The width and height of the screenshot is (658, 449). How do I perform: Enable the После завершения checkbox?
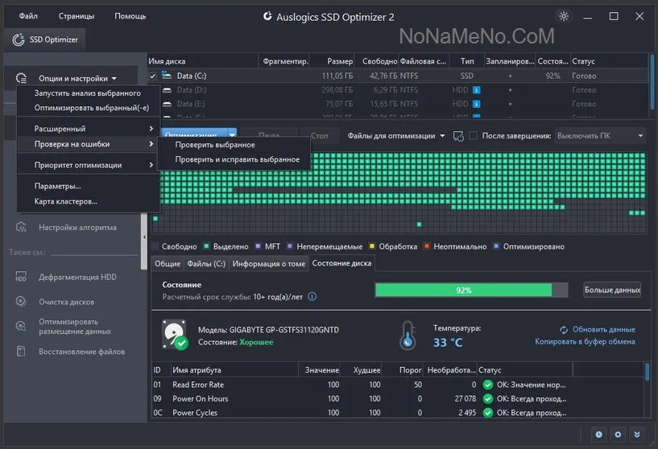pyautogui.click(x=474, y=136)
